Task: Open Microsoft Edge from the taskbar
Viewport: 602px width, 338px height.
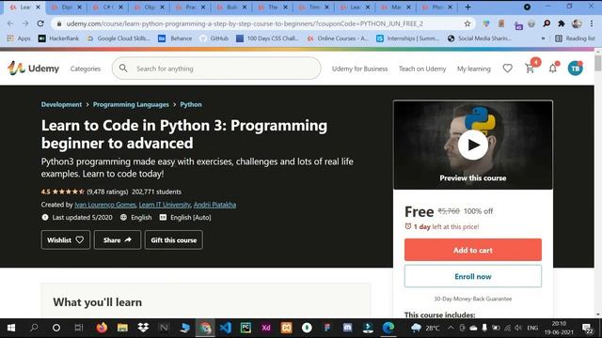Action: [x=388, y=328]
